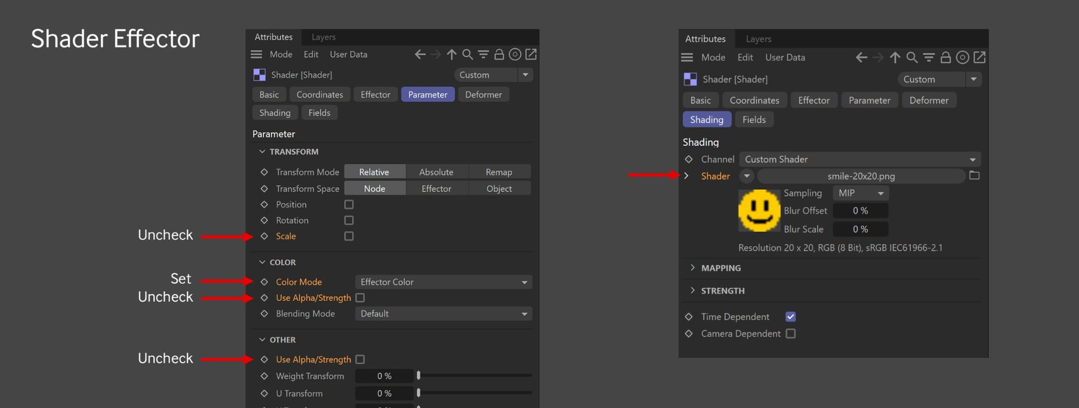Open the Mode menu in the left panel
This screenshot has height=408, width=1079.
[x=281, y=54]
